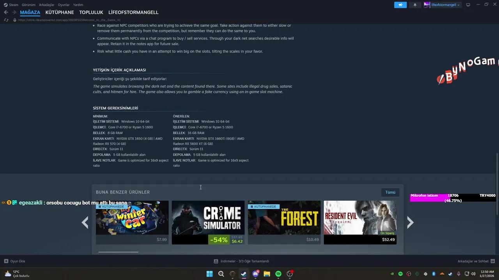Switch to Steam in the taskbar

click(244, 274)
